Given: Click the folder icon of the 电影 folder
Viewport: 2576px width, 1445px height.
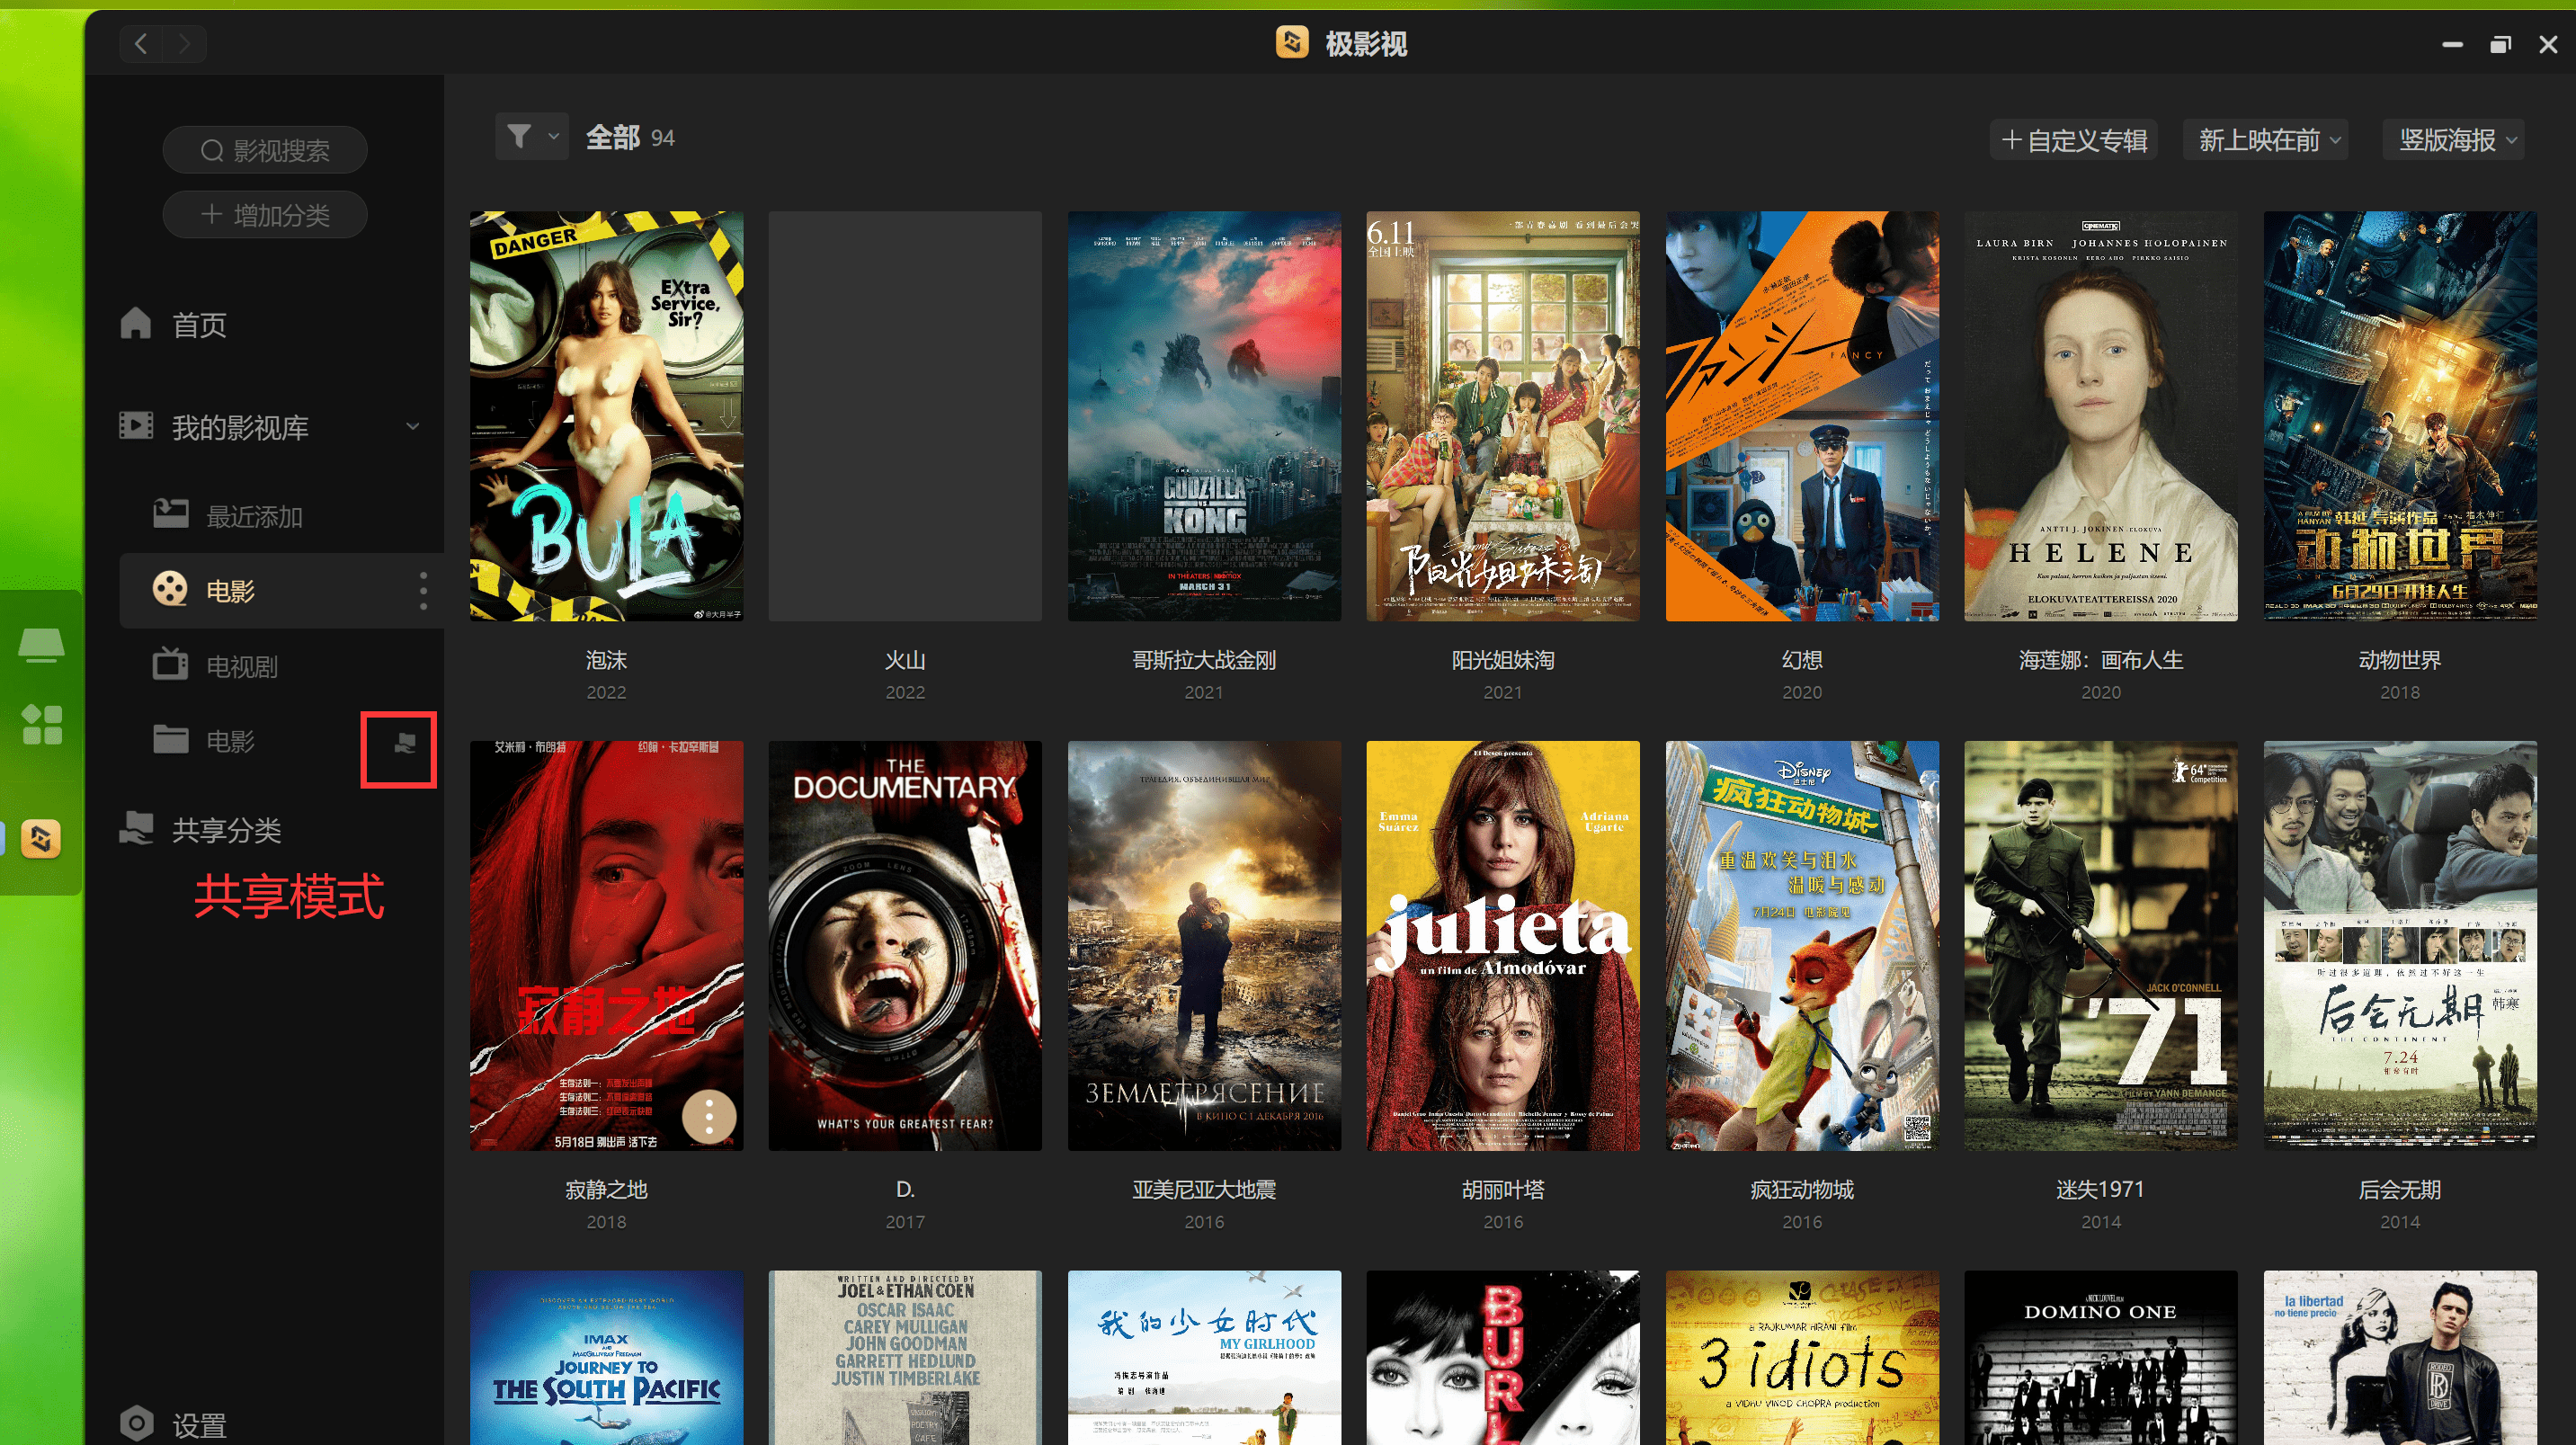Looking at the screenshot, I should click(170, 739).
